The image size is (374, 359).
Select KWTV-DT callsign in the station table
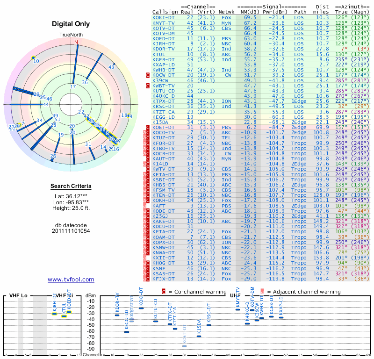[x=164, y=169]
